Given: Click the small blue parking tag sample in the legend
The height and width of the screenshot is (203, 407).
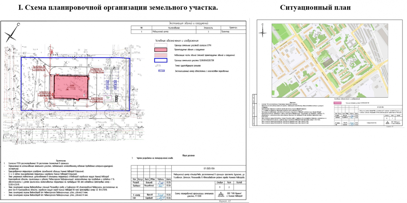Looking at the screenshot, I should (161, 71).
